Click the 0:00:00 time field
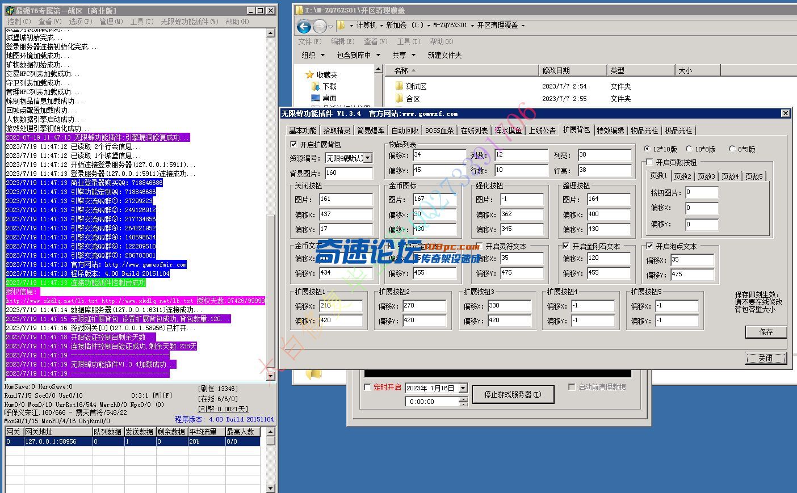This screenshot has width=797, height=493. [x=432, y=402]
